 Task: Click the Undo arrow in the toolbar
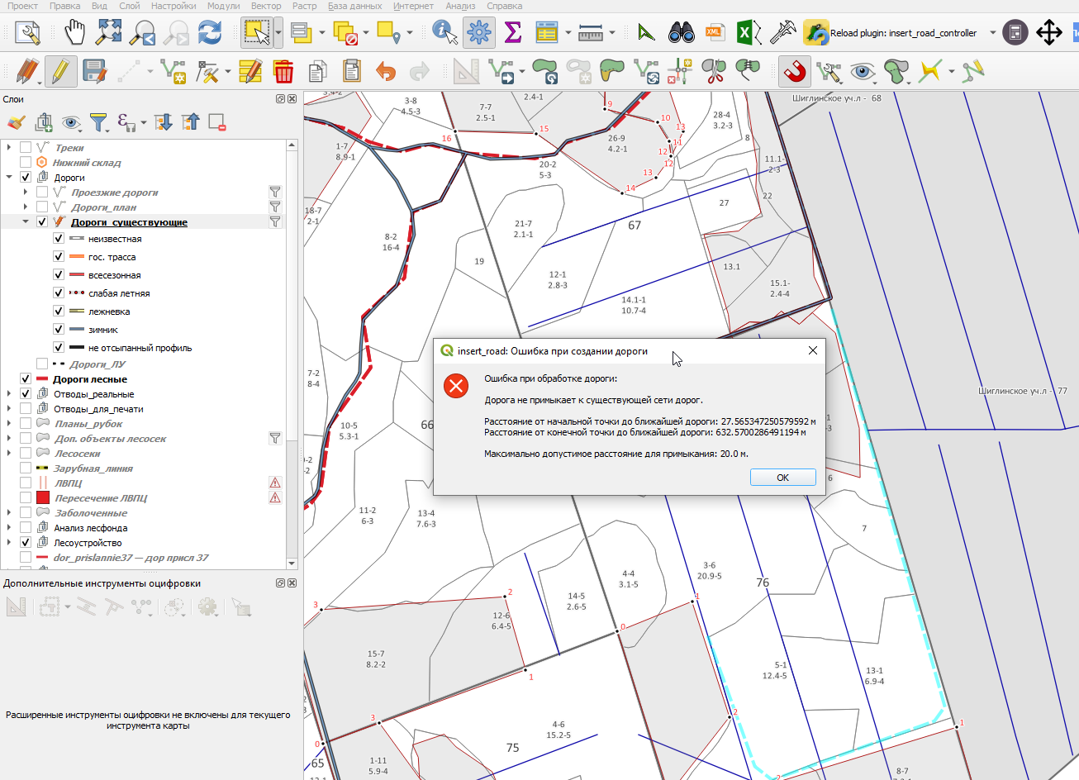(386, 72)
